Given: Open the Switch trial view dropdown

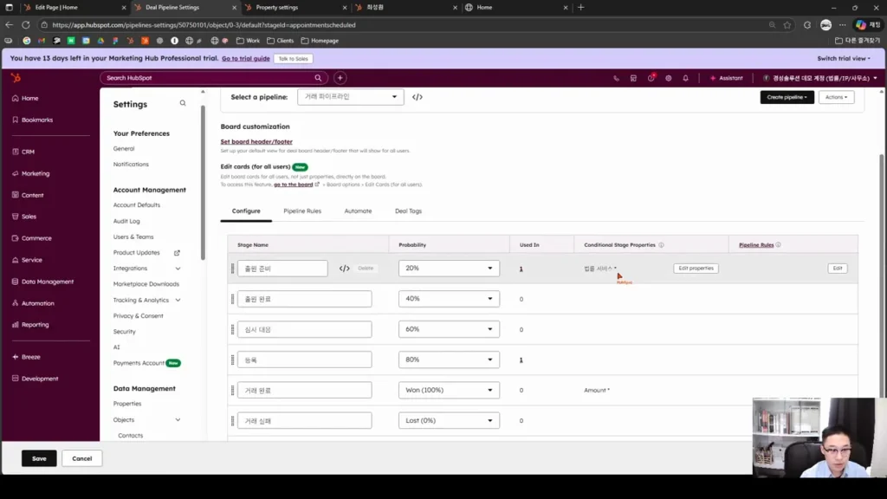Looking at the screenshot, I should pos(844,58).
